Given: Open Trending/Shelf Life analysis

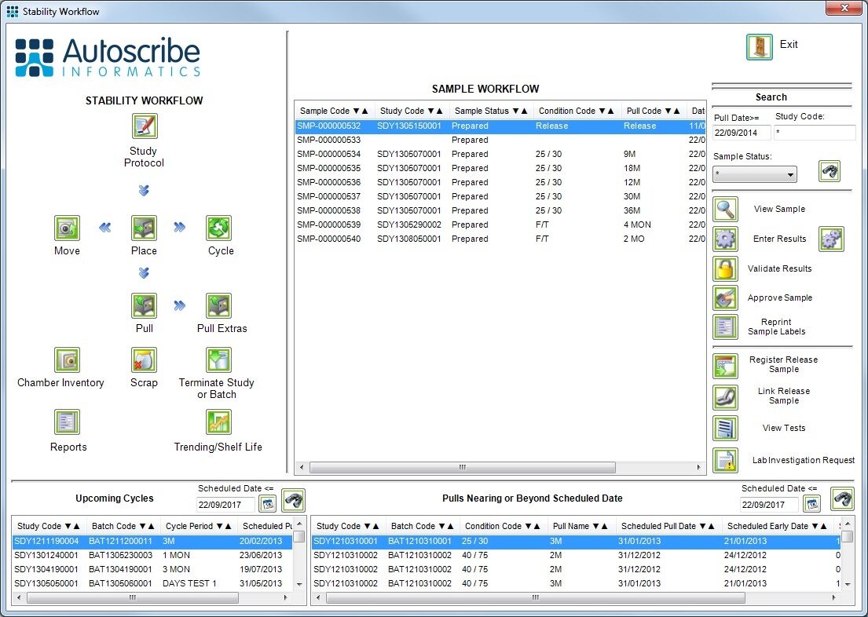Looking at the screenshot, I should 218,422.
